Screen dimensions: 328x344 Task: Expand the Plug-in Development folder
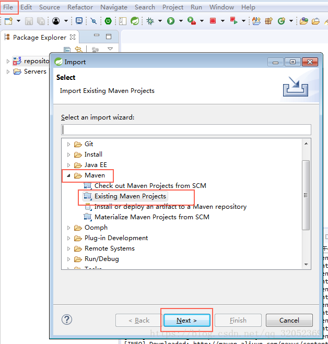click(68, 238)
